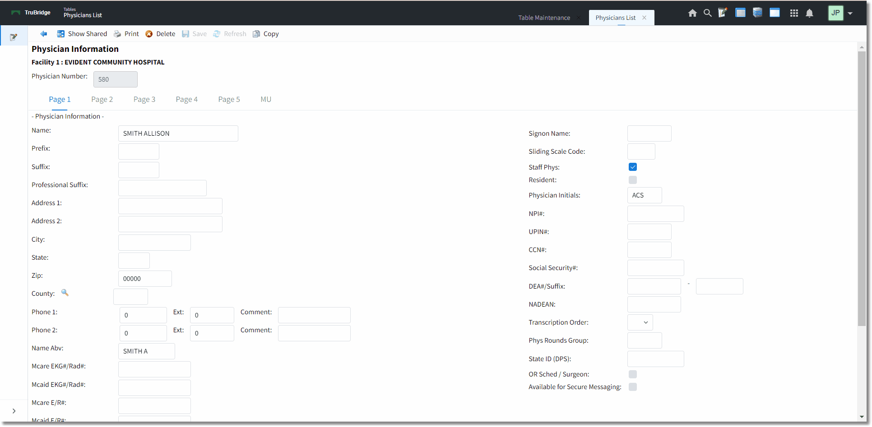Check the Resident checkbox
The height and width of the screenshot is (427, 872).
click(633, 180)
